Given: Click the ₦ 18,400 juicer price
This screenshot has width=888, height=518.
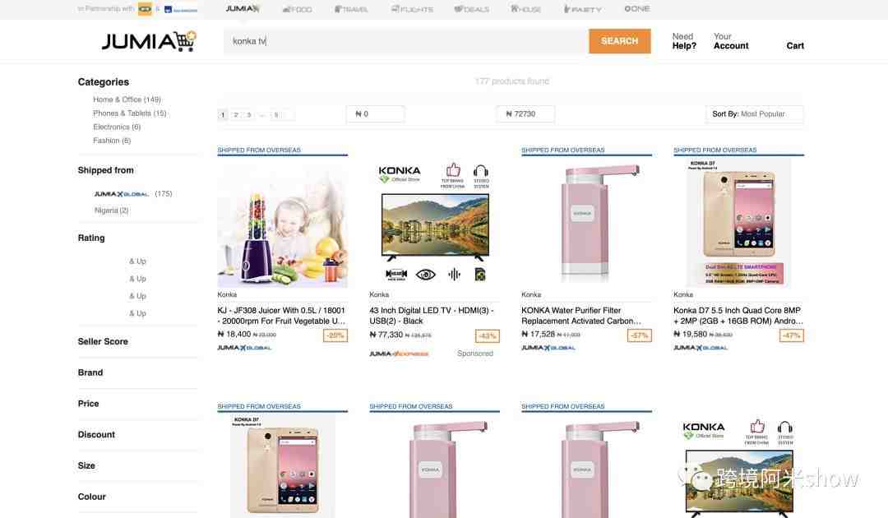Looking at the screenshot, I should [234, 334].
